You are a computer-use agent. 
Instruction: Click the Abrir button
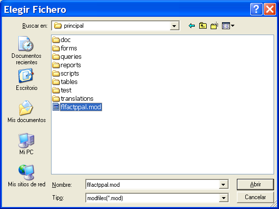(x=255, y=184)
